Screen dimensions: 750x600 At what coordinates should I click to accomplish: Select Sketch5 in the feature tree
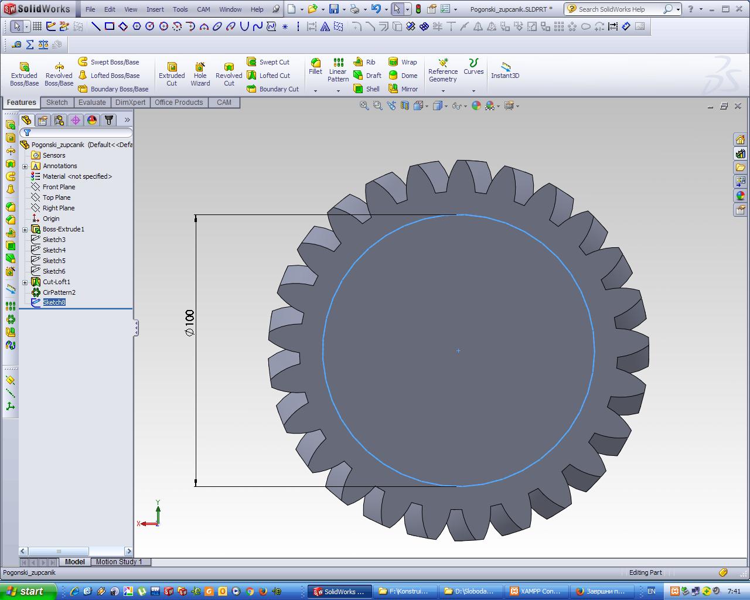pos(54,261)
